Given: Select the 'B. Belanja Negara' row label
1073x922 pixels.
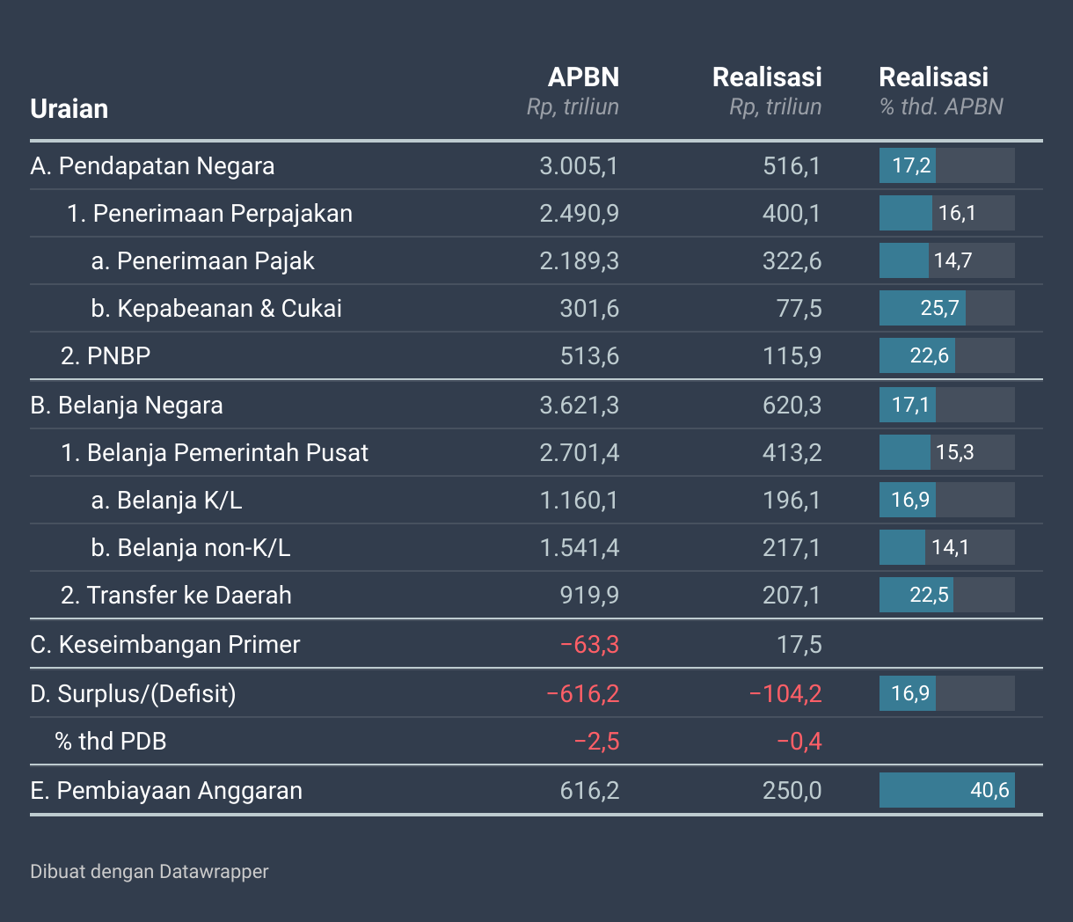Looking at the screenshot, I should (127, 406).
